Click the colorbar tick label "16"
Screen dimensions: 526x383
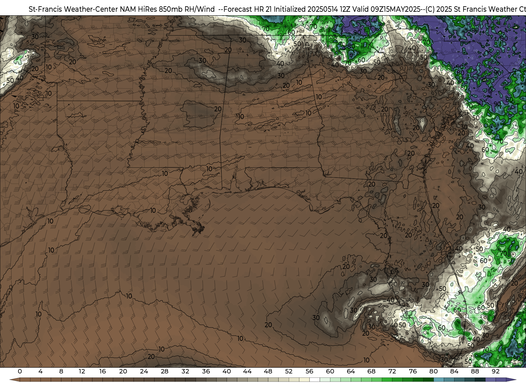102,371
